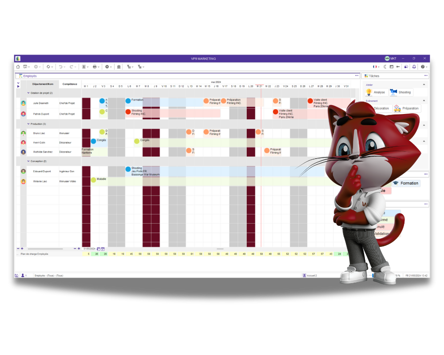Click the Tâches panel options dots
Image resolution: width=444 pixels, height=355 pixels.
[x=426, y=75]
